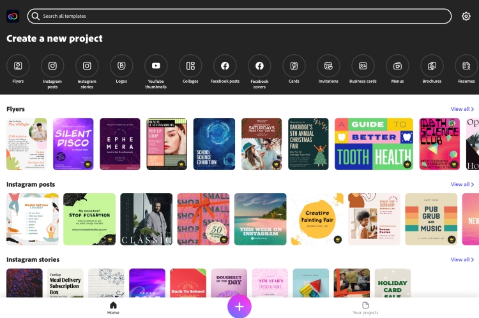Start a new Cards project
This screenshot has height=318, width=479.
(294, 66)
